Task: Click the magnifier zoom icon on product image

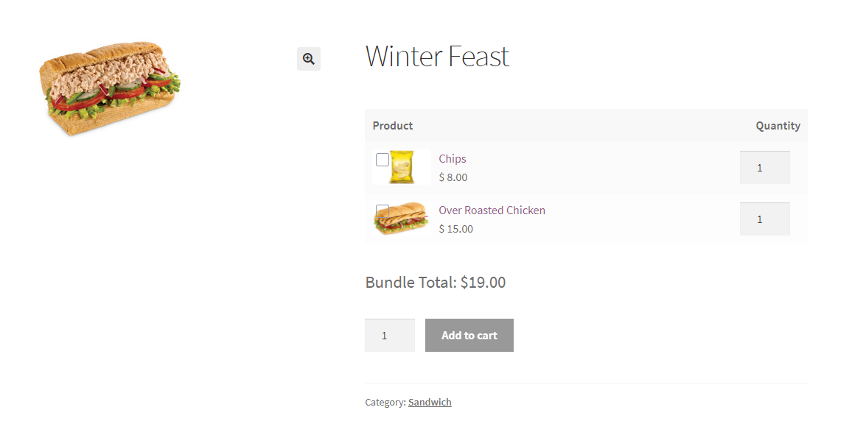Action: click(309, 59)
